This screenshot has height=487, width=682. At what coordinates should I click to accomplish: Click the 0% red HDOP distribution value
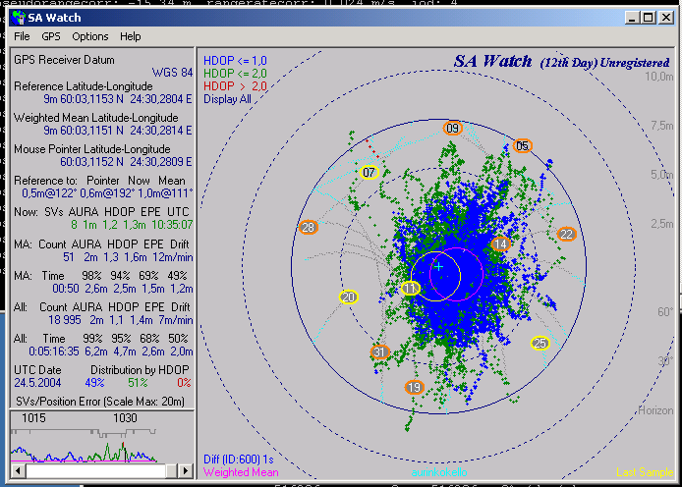(x=184, y=383)
